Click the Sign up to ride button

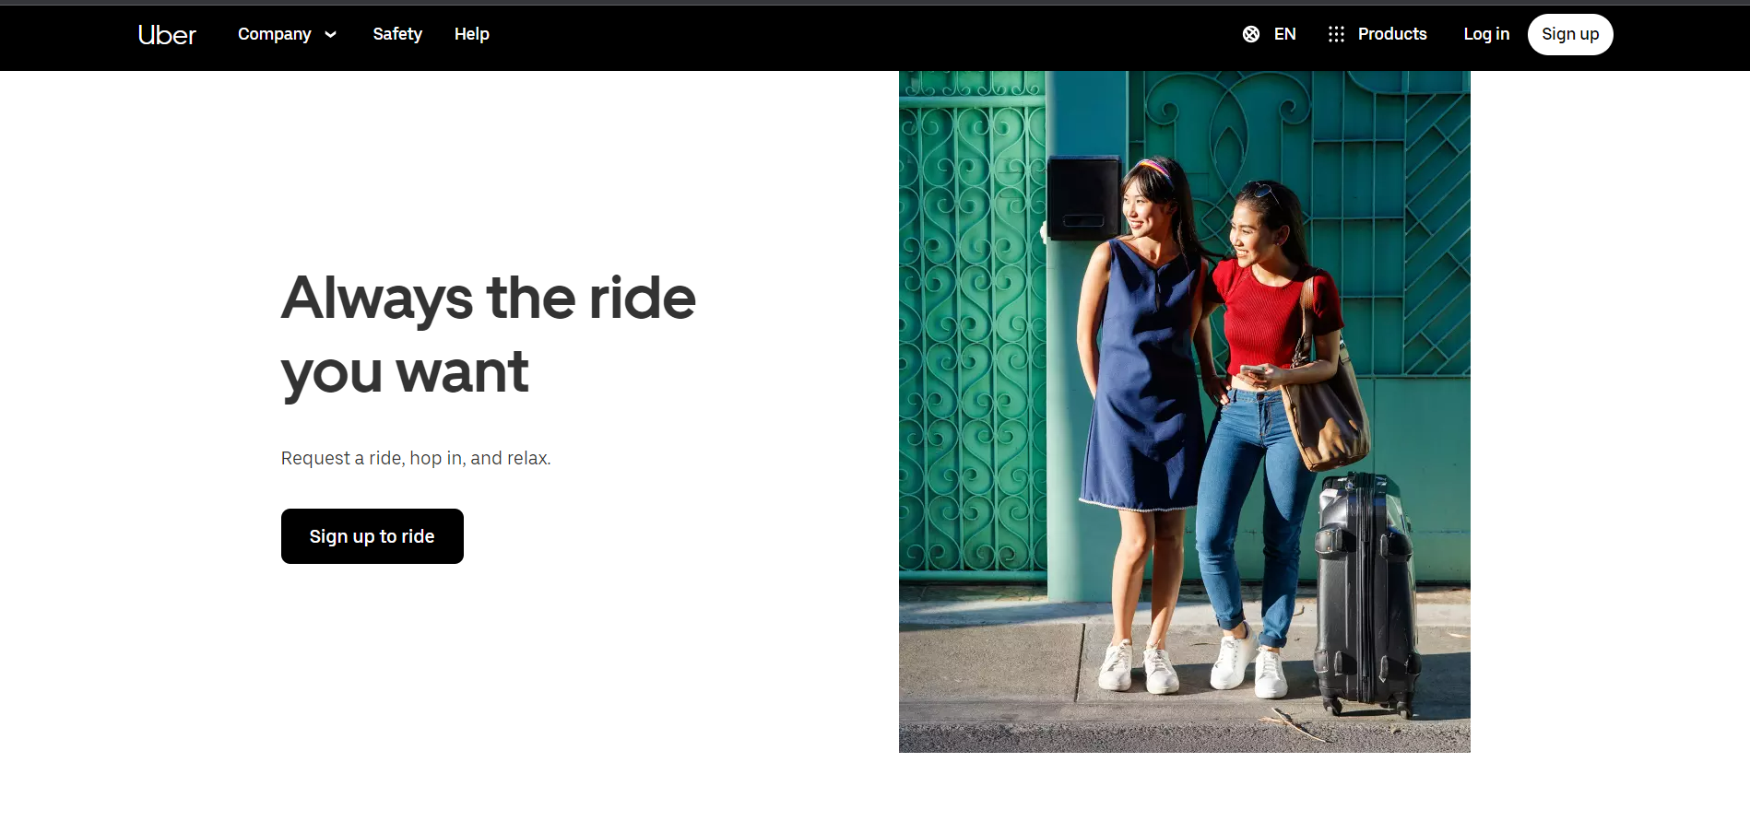[x=372, y=536]
